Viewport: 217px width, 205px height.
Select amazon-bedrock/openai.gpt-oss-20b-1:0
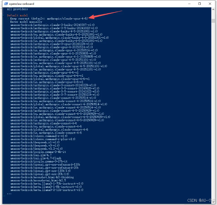pos(40,174)
